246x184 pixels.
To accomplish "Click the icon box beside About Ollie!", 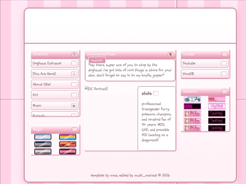I will (x=74, y=85).
